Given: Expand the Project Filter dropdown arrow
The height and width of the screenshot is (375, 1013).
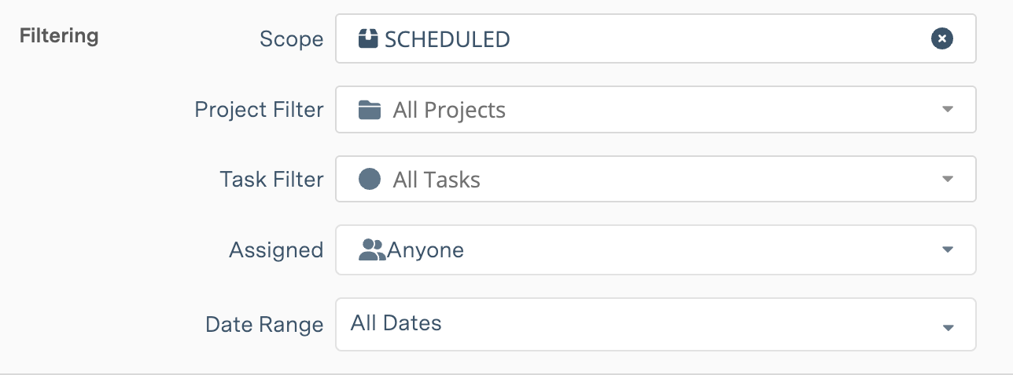Looking at the screenshot, I should click(x=948, y=109).
